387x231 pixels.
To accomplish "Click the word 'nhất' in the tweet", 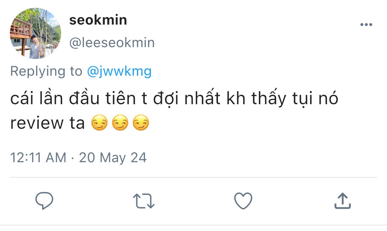I will [203, 98].
